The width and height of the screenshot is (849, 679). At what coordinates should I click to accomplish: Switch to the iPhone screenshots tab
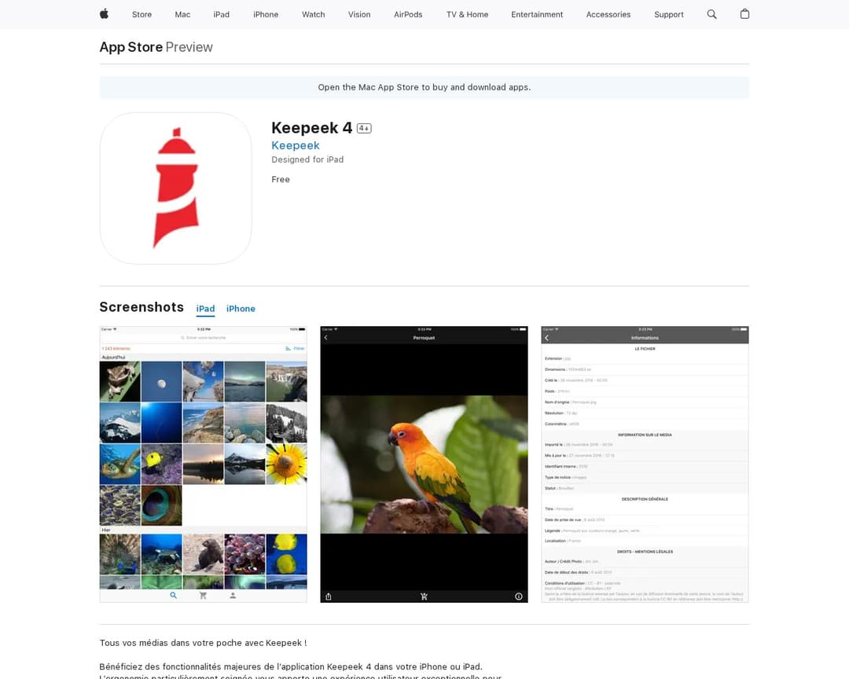click(241, 309)
